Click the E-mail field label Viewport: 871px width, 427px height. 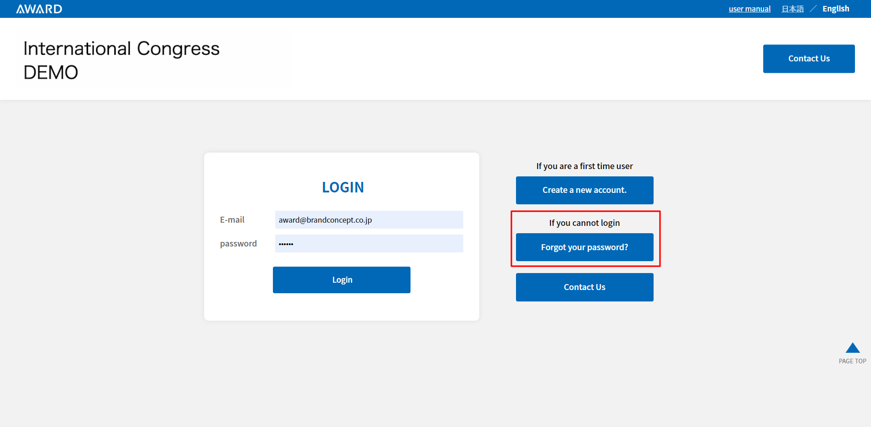232,220
